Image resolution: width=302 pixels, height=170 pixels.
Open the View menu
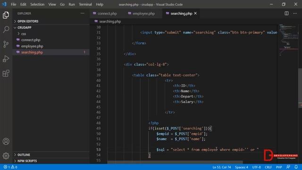(52, 4)
